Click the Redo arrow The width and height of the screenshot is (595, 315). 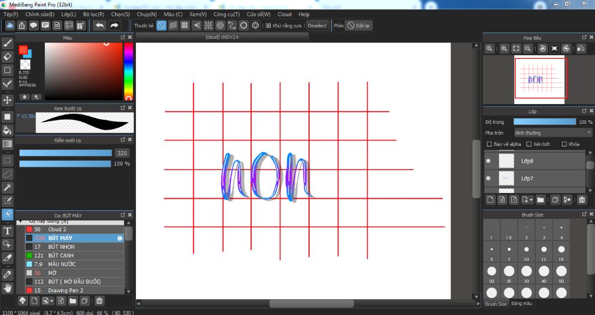(x=114, y=26)
